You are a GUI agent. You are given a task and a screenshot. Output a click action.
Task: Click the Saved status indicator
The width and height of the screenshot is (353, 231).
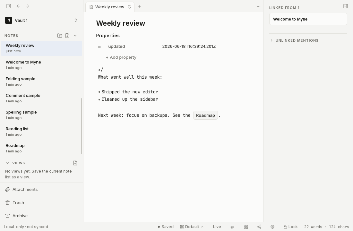(x=166, y=227)
